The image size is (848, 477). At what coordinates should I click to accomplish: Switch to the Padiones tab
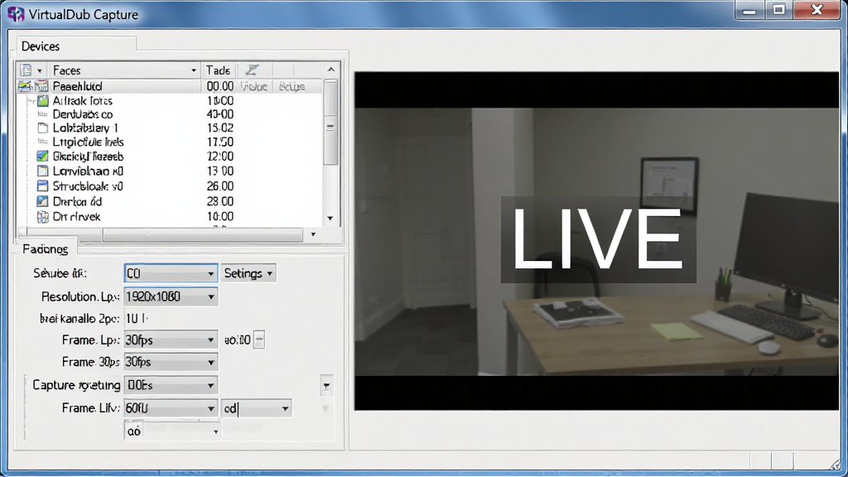(x=46, y=248)
